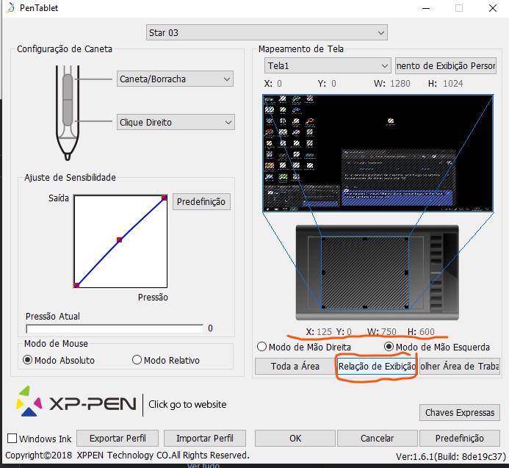Click the 'Click go to website' link
This screenshot has width=509, height=468.
tap(187, 404)
